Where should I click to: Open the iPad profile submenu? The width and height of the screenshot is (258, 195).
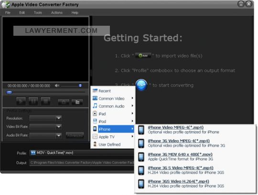tap(113, 114)
